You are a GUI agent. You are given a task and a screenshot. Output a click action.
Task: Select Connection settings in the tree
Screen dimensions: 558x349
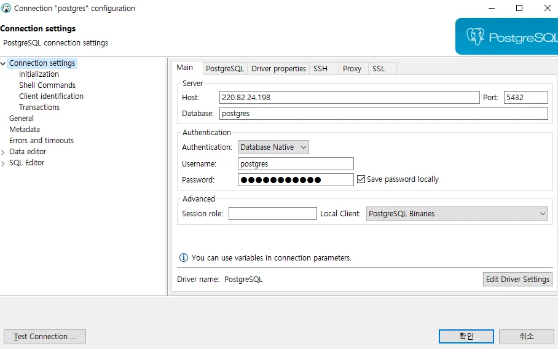42,63
